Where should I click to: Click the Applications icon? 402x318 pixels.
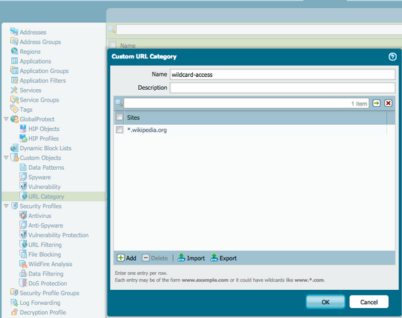[14, 61]
